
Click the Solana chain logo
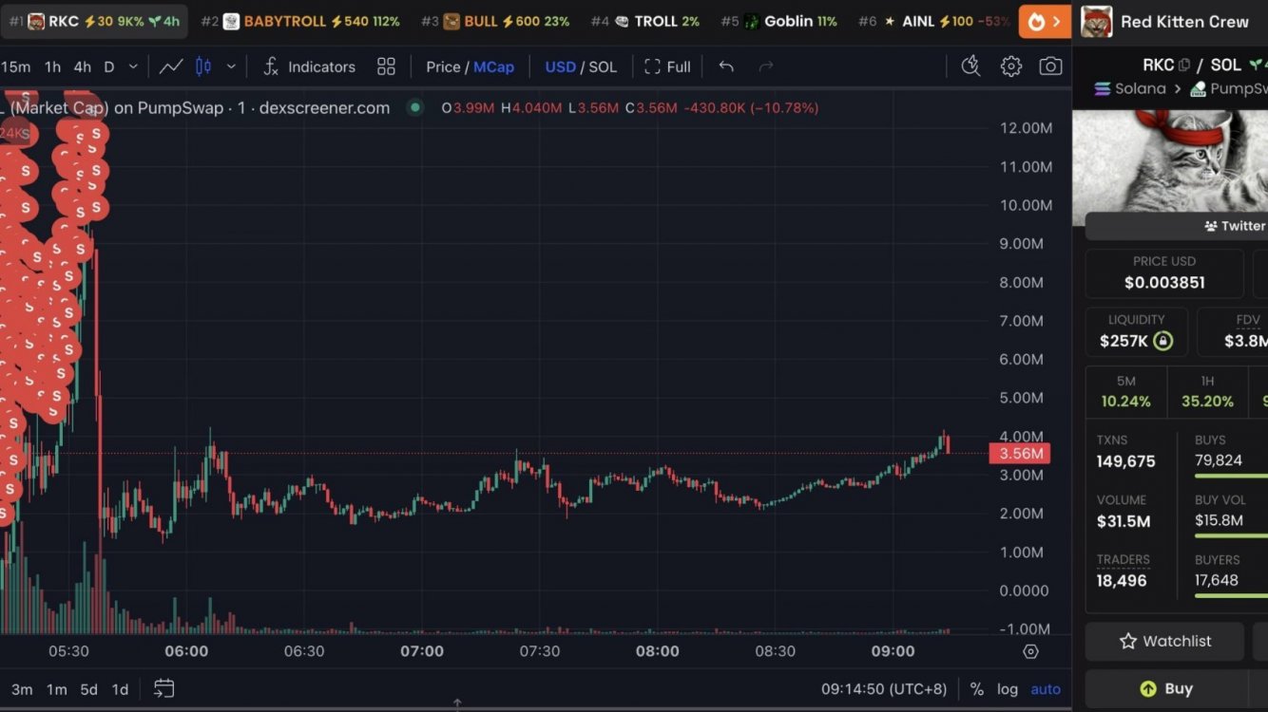[x=1103, y=88]
